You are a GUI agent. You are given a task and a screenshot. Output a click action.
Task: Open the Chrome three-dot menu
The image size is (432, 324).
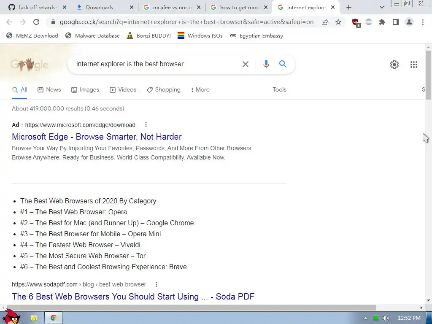point(423,22)
